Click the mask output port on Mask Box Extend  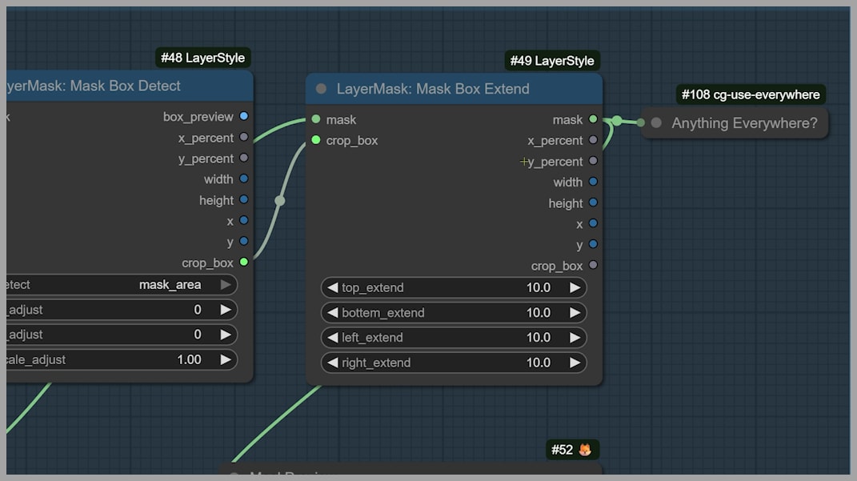[593, 119]
